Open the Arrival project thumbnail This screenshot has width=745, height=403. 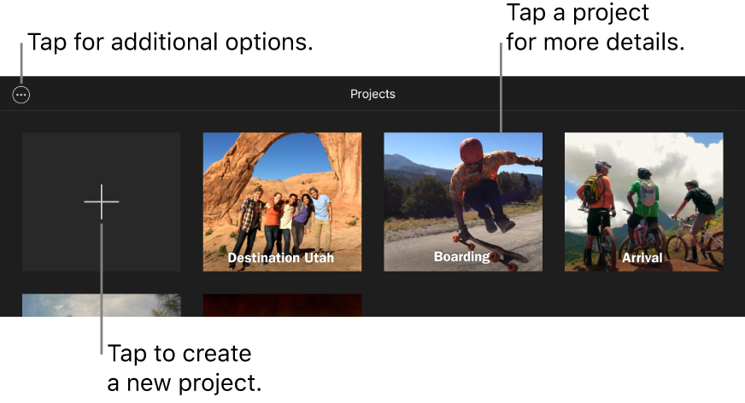click(644, 201)
